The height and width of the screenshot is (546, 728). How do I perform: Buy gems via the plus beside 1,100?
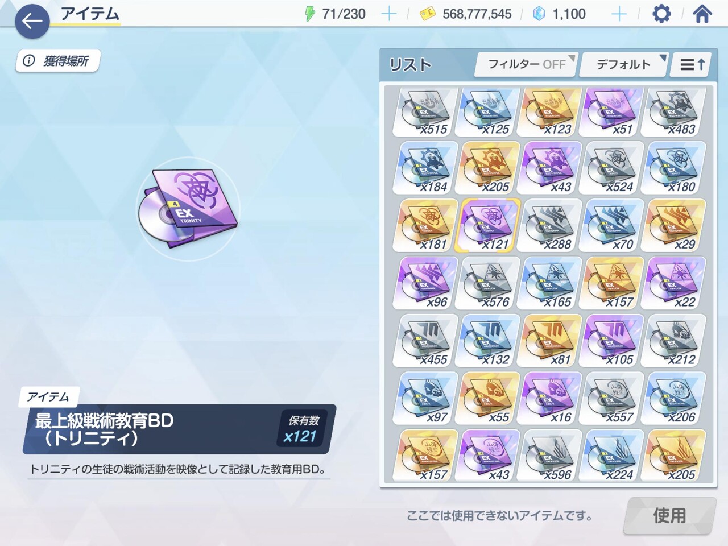pyautogui.click(x=619, y=14)
